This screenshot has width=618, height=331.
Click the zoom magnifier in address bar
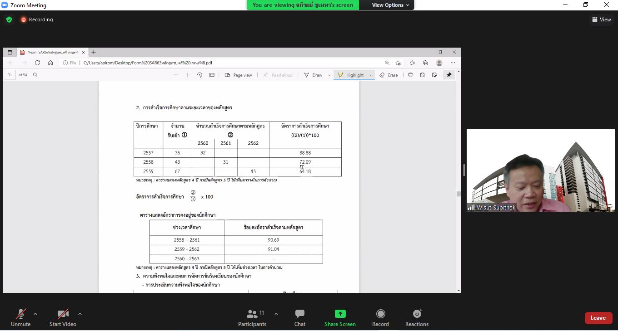click(387, 63)
